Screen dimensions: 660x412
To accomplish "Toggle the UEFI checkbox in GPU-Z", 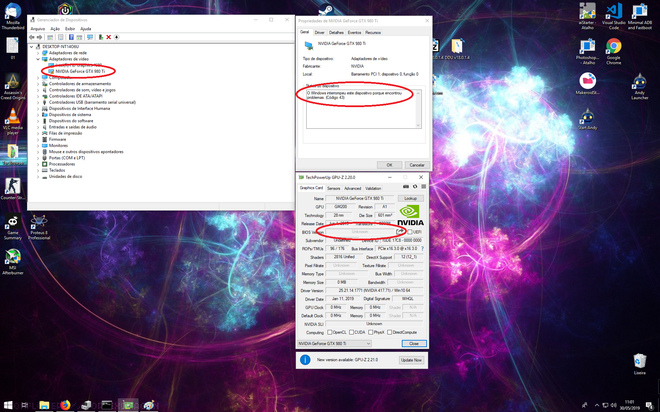I will (x=410, y=232).
